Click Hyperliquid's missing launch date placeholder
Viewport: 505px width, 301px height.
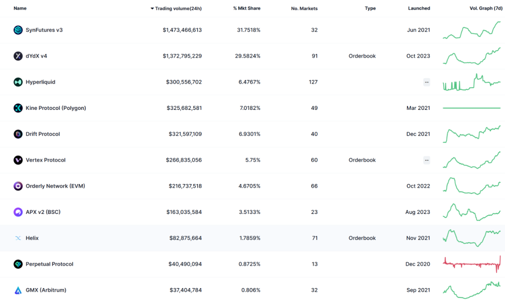(426, 82)
